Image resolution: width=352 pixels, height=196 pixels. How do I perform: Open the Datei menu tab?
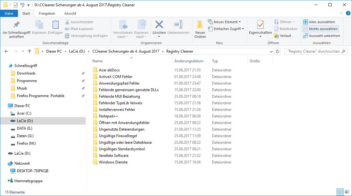9,13
